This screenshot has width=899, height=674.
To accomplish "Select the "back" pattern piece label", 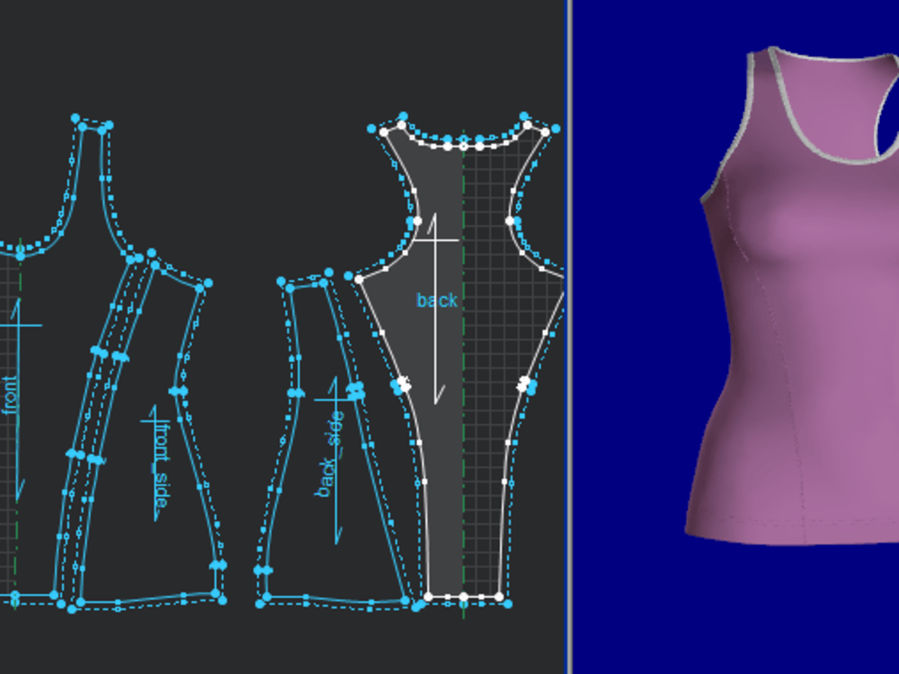I will (x=438, y=301).
